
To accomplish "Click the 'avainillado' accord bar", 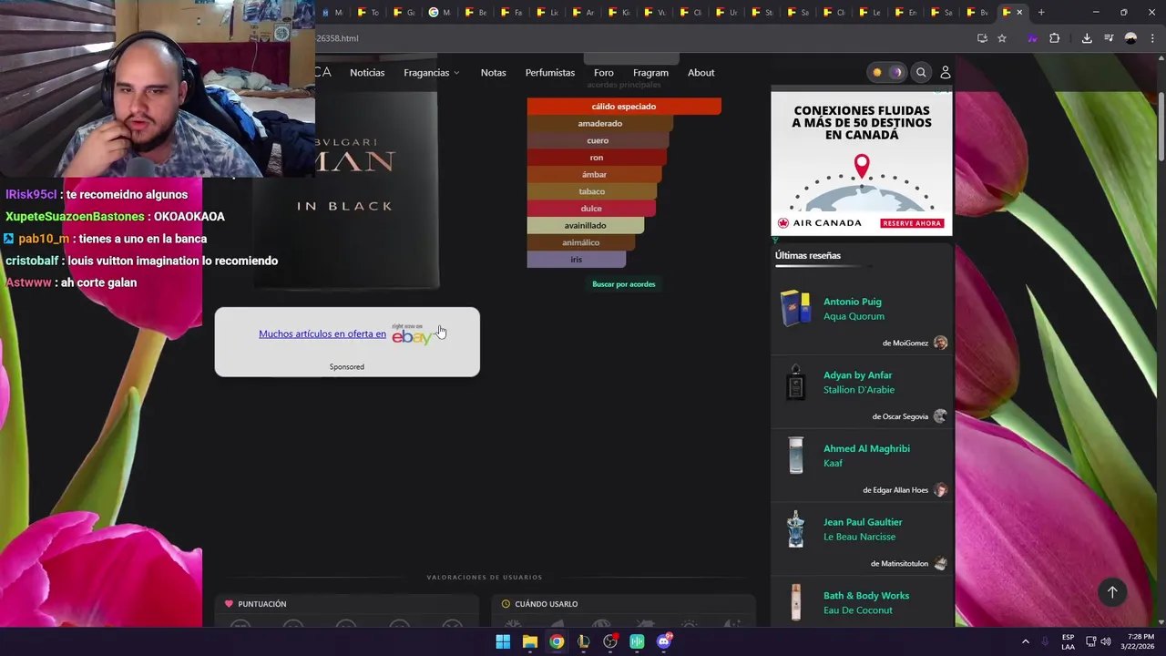I will click(585, 226).
